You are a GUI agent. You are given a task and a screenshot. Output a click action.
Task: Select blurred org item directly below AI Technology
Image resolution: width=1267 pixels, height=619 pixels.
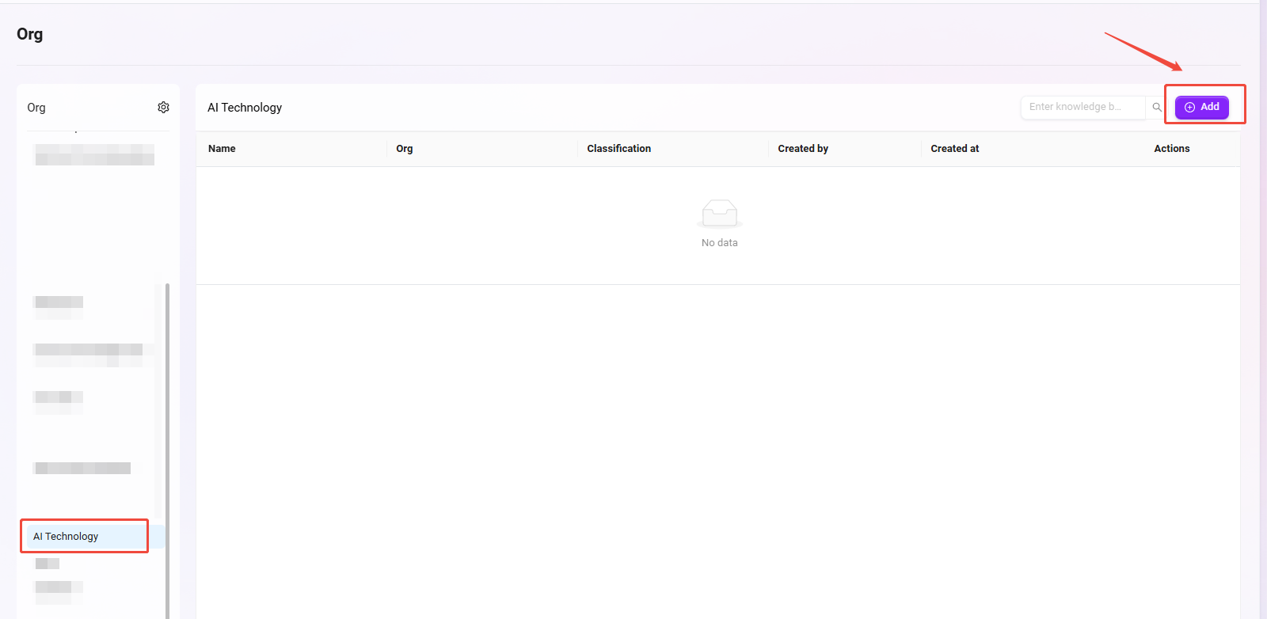[x=48, y=564]
